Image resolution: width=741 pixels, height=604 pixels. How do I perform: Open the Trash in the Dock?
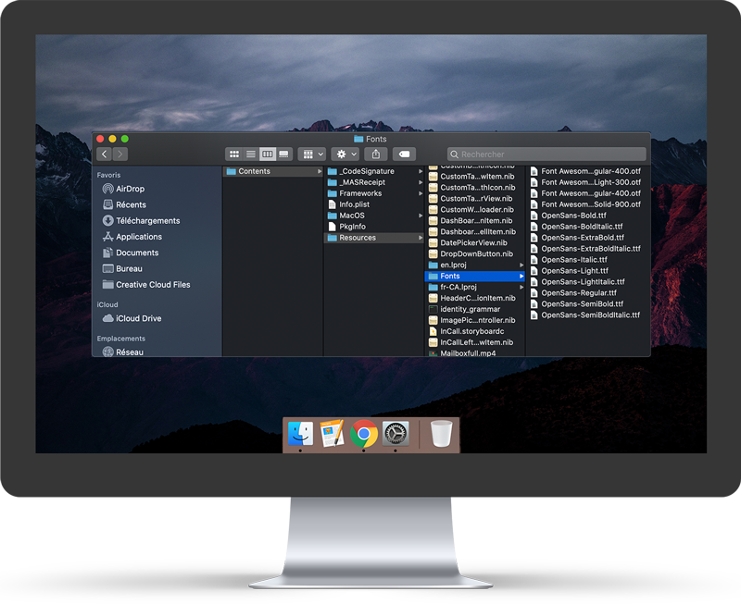point(442,434)
